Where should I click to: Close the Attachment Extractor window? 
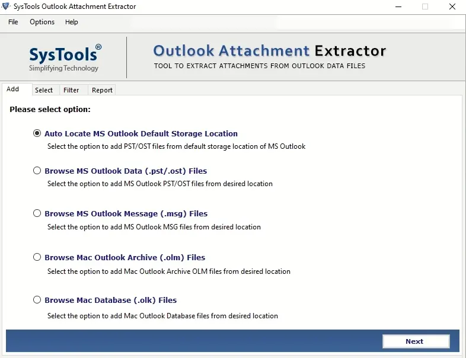452,7
